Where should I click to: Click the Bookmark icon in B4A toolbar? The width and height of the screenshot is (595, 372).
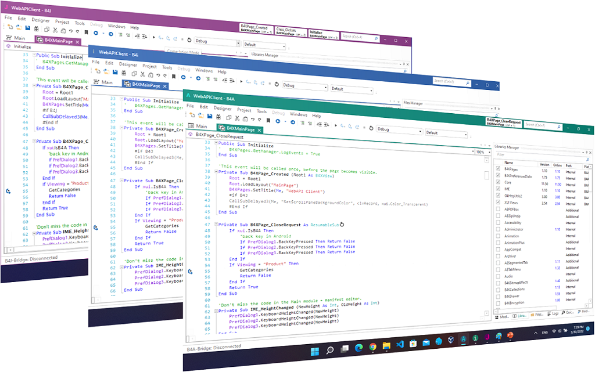click(268, 121)
